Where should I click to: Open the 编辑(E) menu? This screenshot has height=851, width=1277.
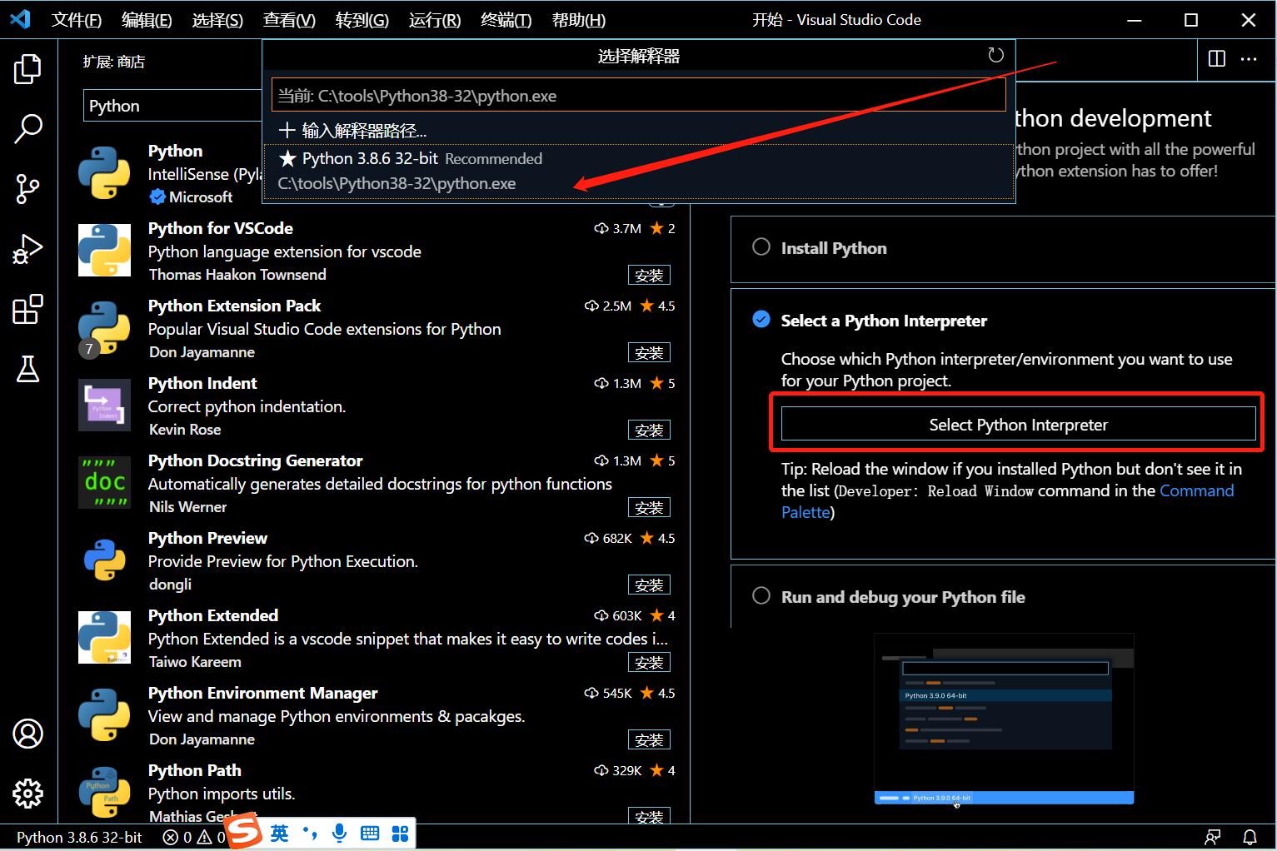coord(147,20)
